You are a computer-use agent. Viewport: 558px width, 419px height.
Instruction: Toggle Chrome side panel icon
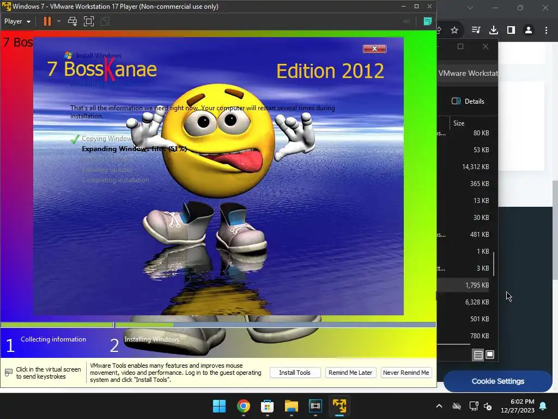click(511, 31)
